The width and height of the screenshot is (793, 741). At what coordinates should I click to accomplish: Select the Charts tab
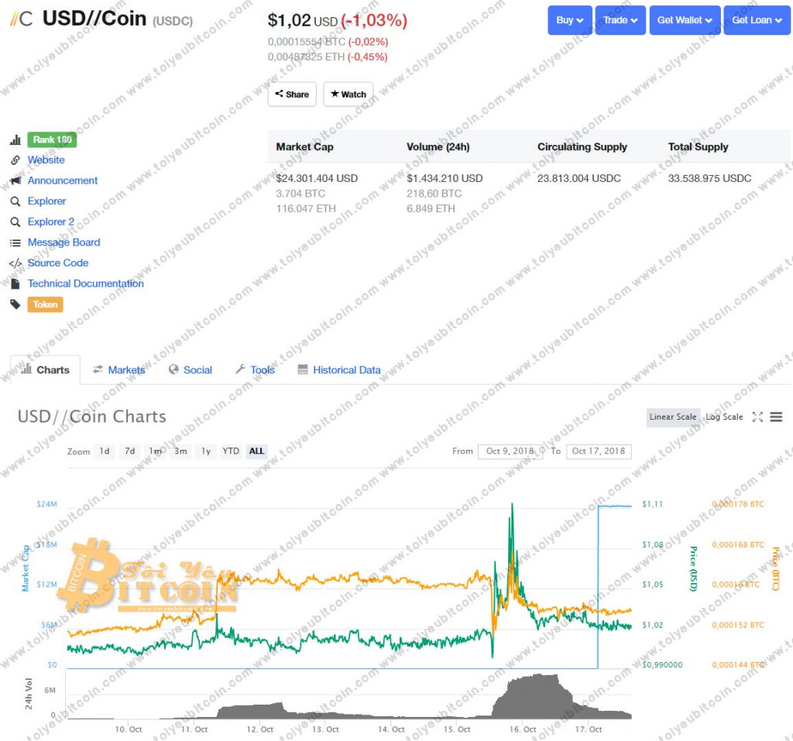point(45,370)
